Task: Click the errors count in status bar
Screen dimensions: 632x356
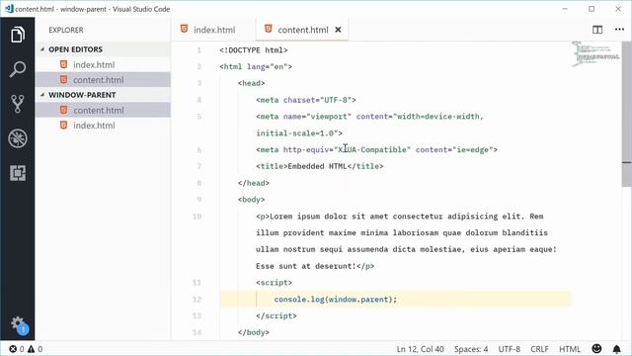Action: tap(17, 349)
